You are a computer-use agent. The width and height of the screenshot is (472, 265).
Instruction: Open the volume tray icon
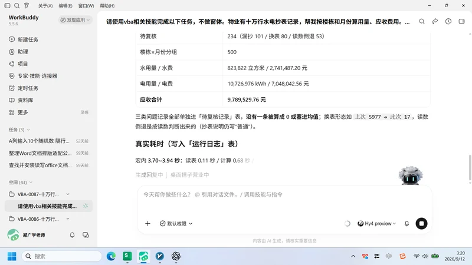425,256
